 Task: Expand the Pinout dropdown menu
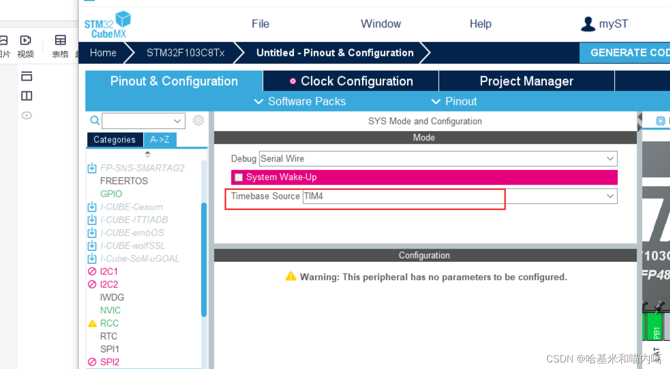point(454,101)
